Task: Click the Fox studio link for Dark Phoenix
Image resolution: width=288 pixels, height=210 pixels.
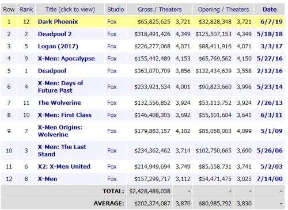Action: [112, 22]
